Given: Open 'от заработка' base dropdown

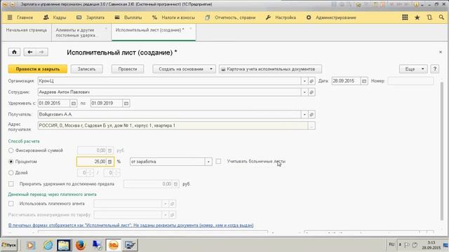Looking at the screenshot, I should pyautogui.click(x=208, y=162).
